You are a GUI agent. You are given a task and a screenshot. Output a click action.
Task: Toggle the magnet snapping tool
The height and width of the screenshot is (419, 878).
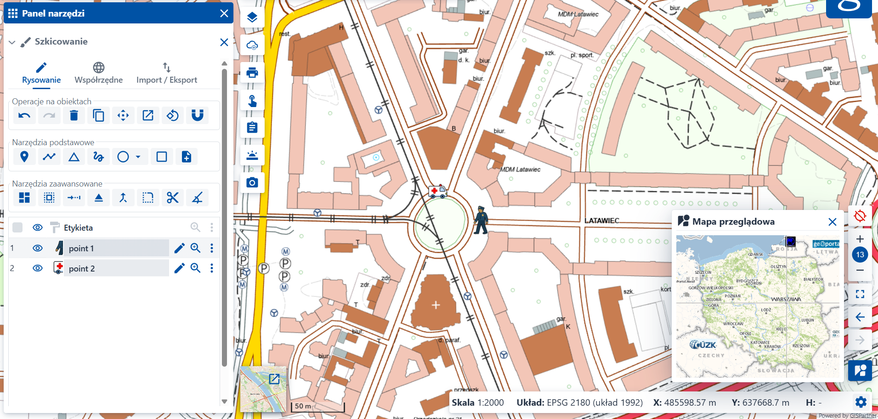(198, 115)
